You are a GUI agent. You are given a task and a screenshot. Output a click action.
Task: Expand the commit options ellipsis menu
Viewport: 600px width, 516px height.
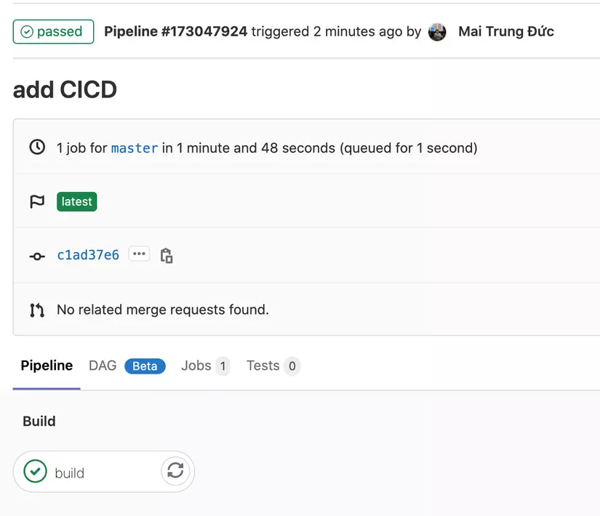point(139,254)
